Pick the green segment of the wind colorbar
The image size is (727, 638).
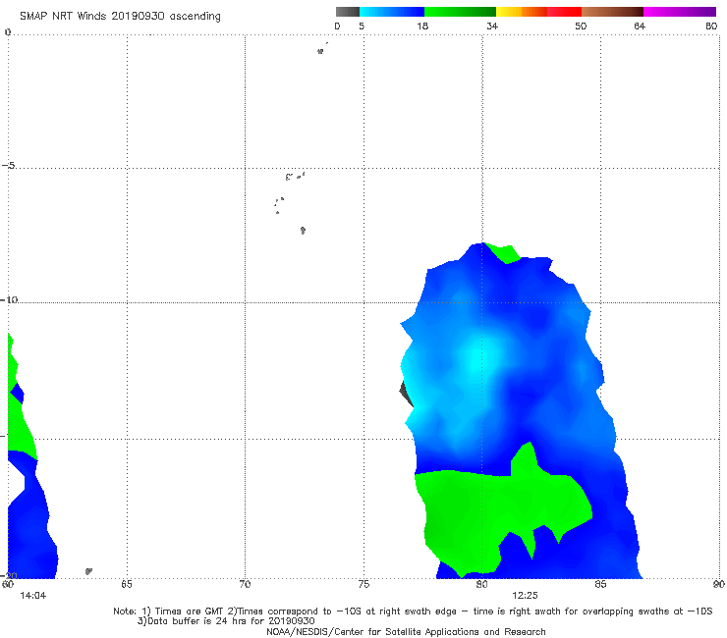[460, 12]
